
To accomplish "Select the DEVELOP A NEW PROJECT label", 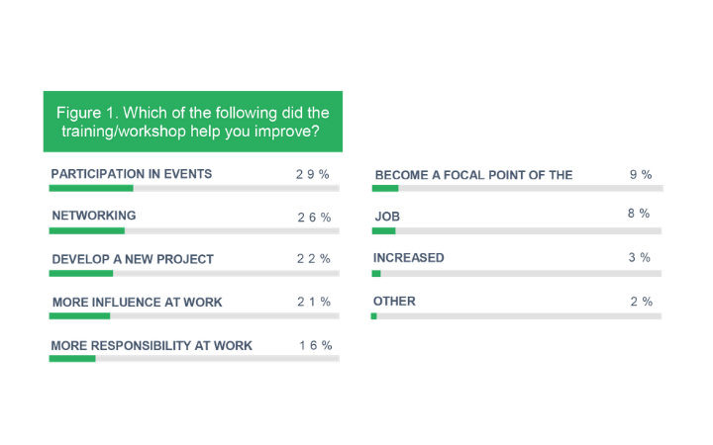I will (x=133, y=259).
